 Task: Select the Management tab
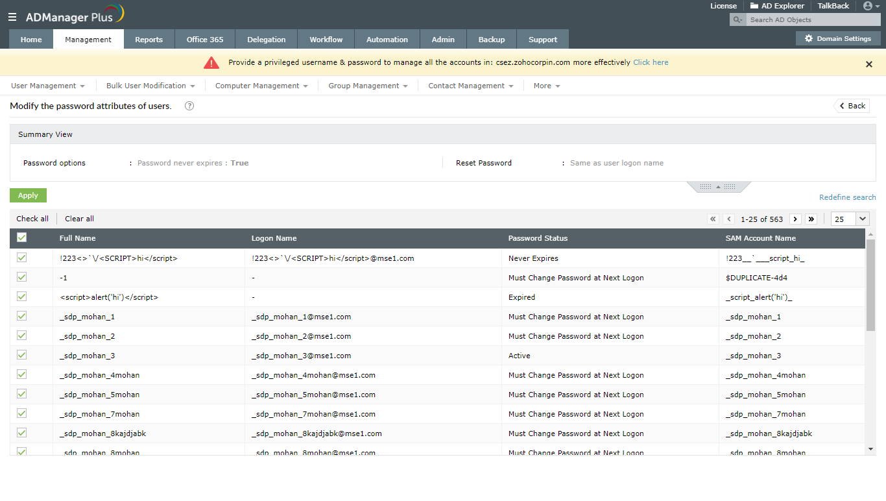pos(88,40)
